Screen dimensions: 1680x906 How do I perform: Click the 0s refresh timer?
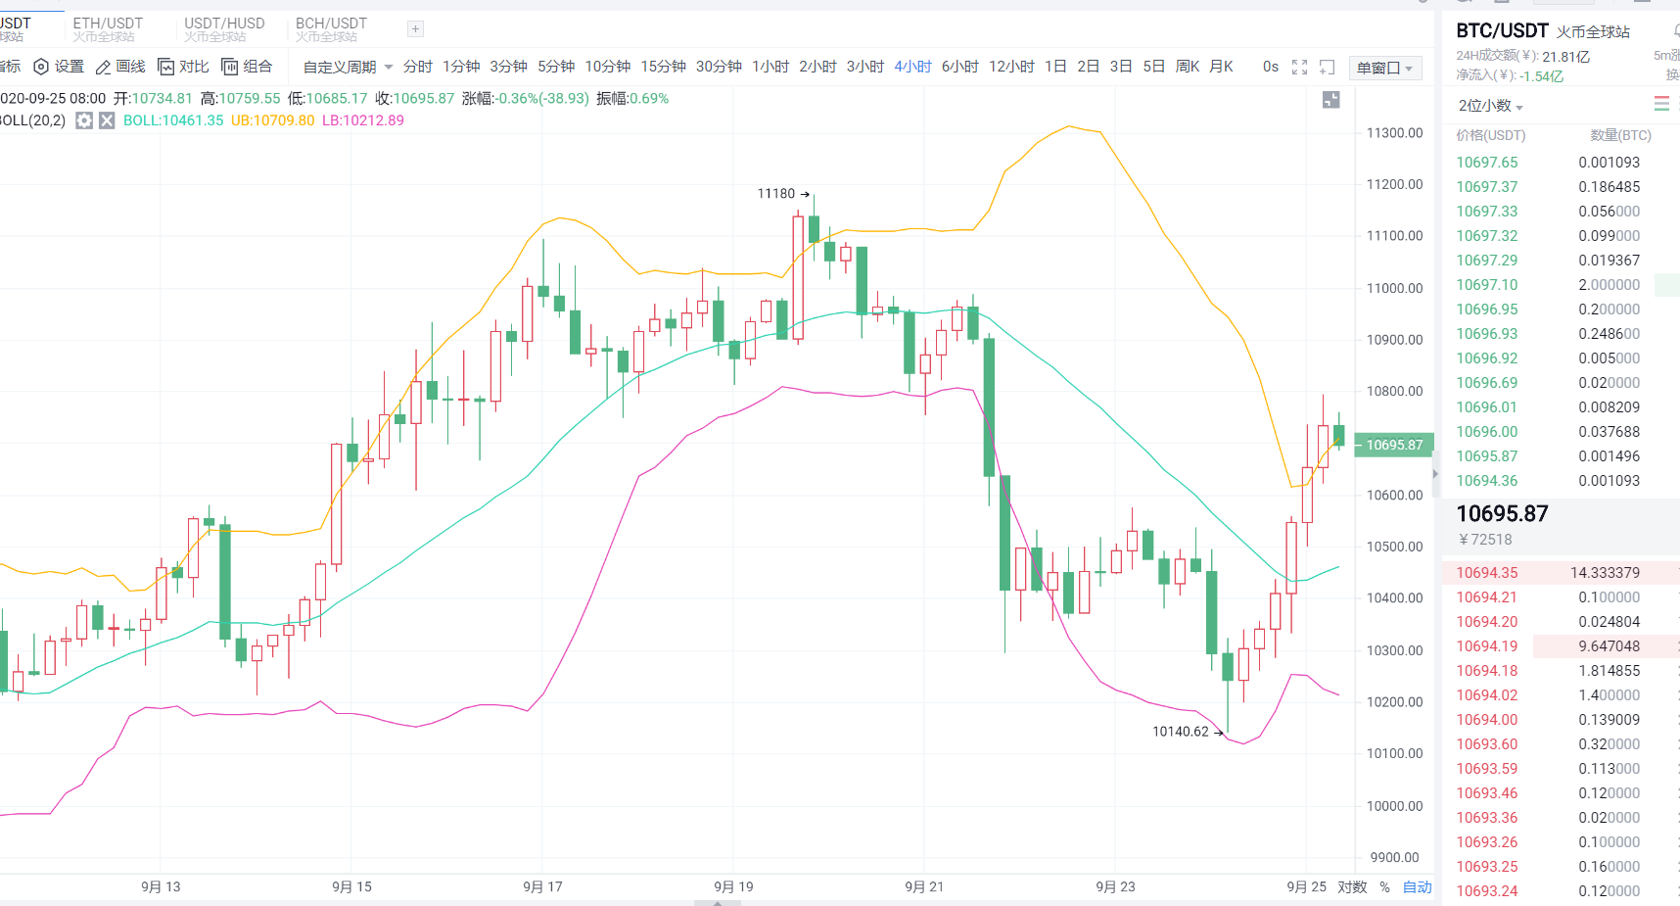(1270, 67)
